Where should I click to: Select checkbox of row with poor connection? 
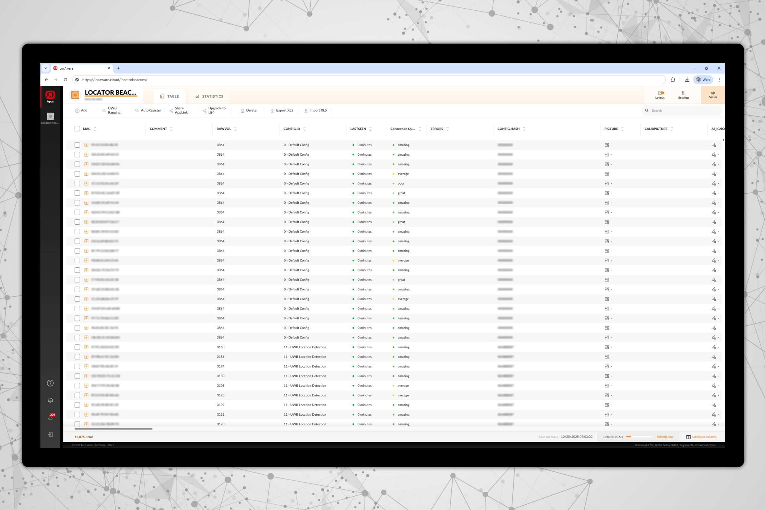77,183
